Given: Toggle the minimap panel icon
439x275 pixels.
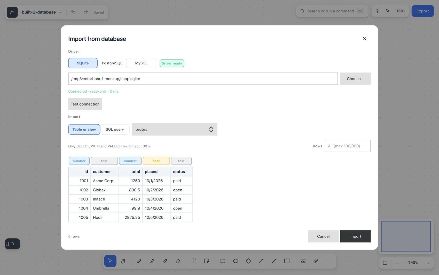Looking at the screenshot, I should pyautogui.click(x=385, y=263).
